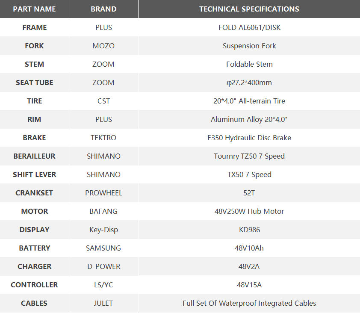Click the MOZO brand cell
Image resolution: width=360 pixels, height=313 pixels.
(x=103, y=46)
